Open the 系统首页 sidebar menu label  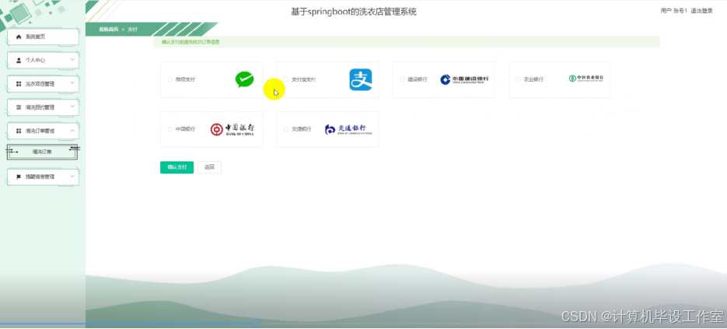coord(35,37)
